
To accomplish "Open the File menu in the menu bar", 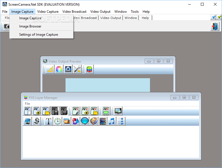I will tap(5, 12).
